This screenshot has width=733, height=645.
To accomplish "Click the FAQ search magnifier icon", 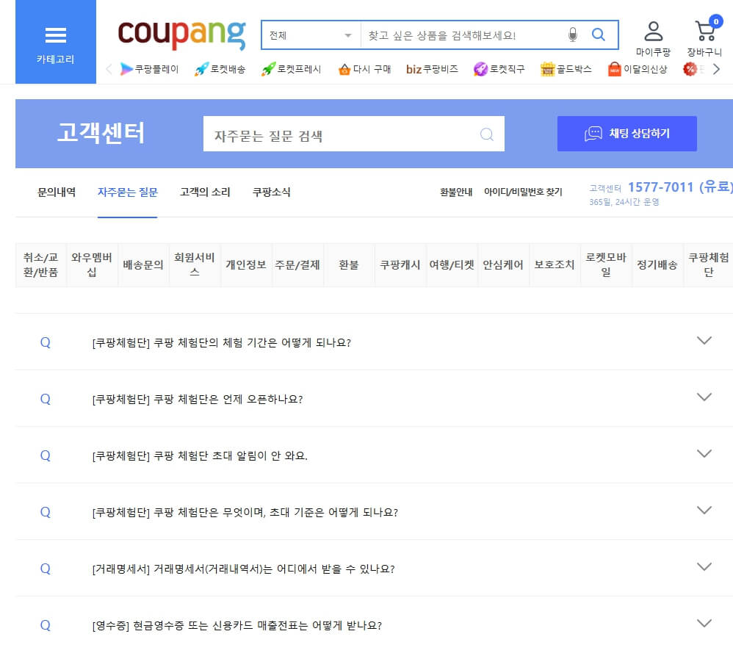I will pyautogui.click(x=487, y=134).
